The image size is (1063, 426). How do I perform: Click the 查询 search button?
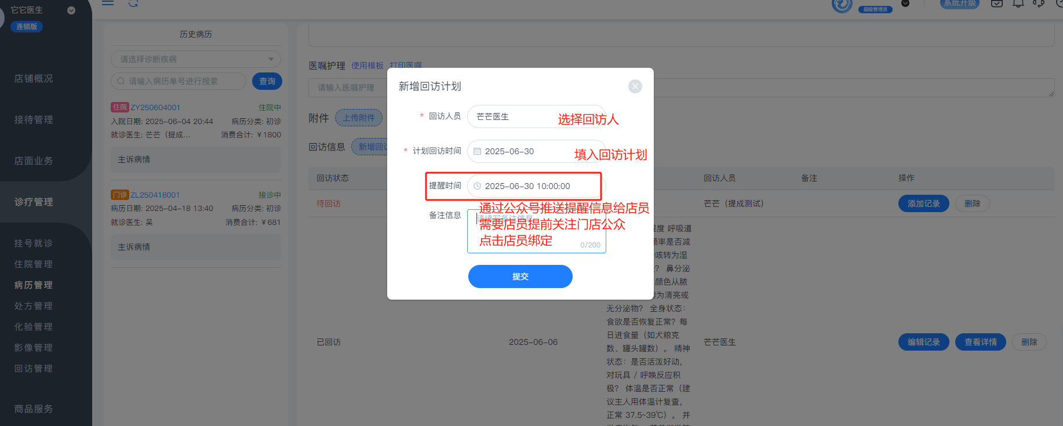click(x=267, y=81)
